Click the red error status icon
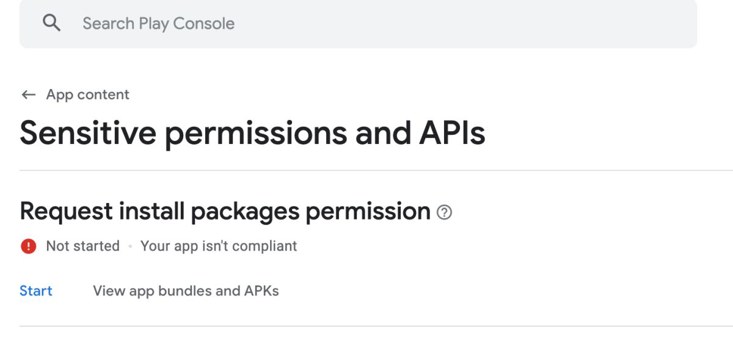 point(28,246)
